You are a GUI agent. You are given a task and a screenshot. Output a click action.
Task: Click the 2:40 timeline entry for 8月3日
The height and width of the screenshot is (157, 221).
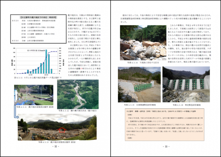pos(33,41)
